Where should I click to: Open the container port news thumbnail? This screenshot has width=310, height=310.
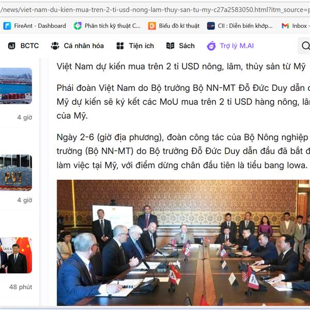(x=16, y=86)
